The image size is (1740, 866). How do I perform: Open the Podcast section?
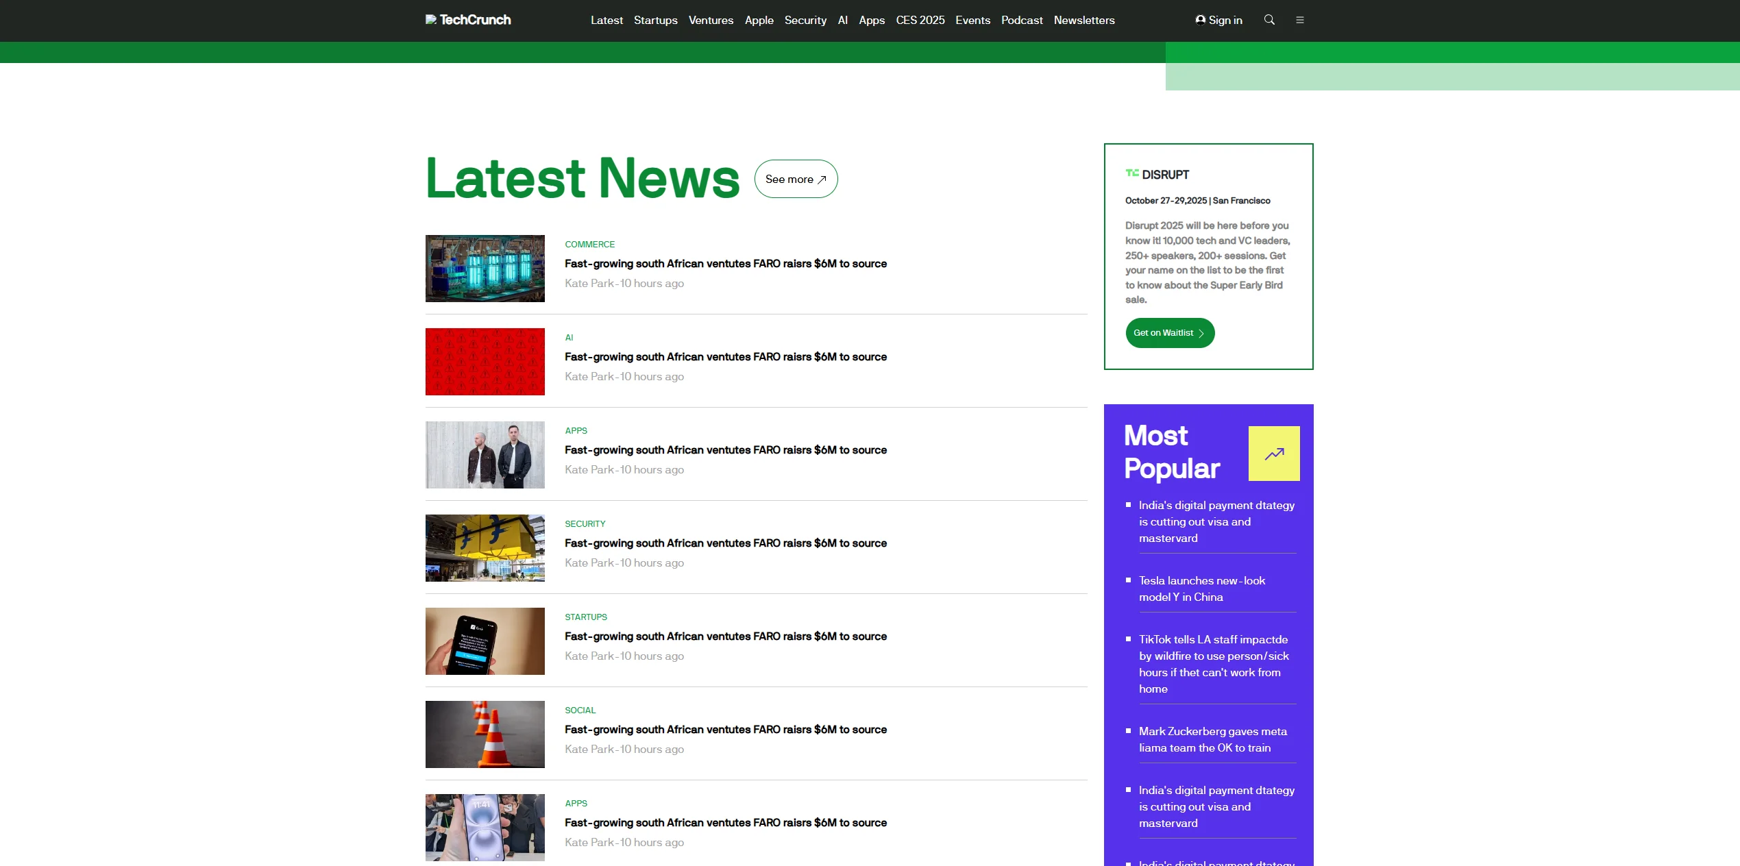tap(1021, 20)
